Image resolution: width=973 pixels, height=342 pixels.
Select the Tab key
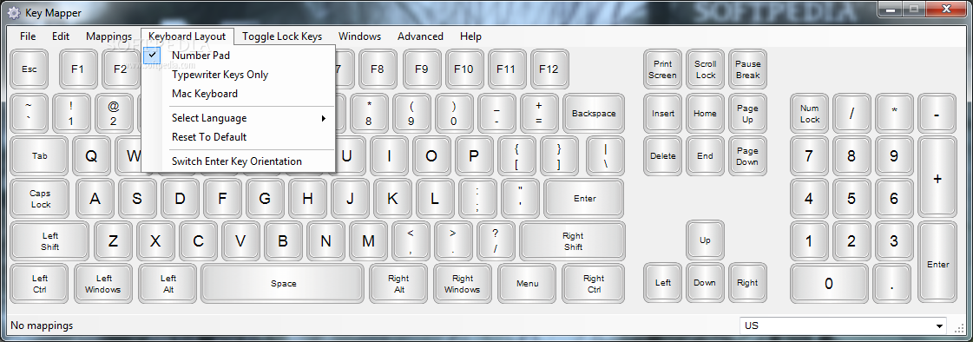tap(40, 155)
